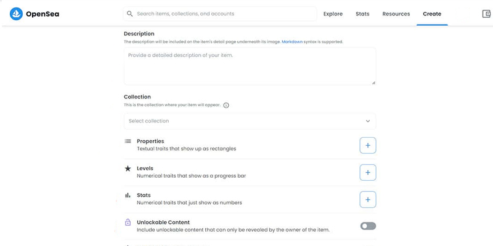Viewport: 493px width, 246px height.
Task: Open the wallet icon in header
Action: (486, 14)
